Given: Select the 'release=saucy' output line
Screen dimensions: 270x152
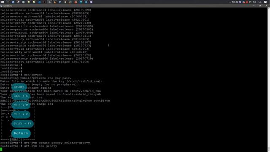Looking at the screenshot, I should [45, 39].
